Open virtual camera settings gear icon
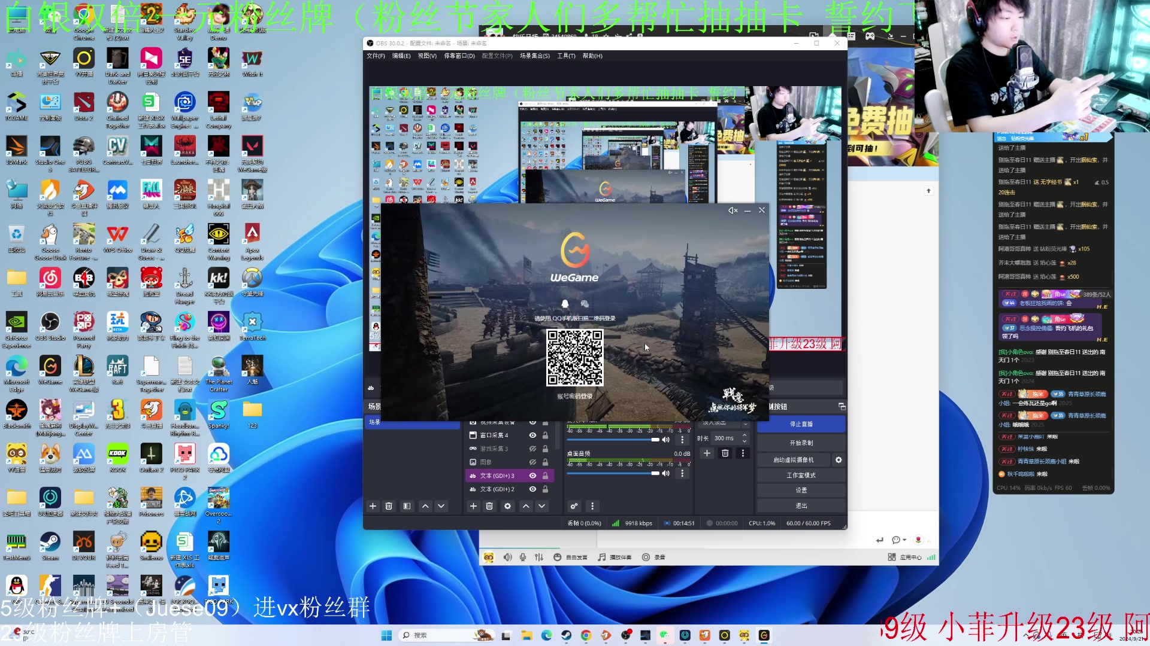The height and width of the screenshot is (646, 1150). (x=839, y=460)
